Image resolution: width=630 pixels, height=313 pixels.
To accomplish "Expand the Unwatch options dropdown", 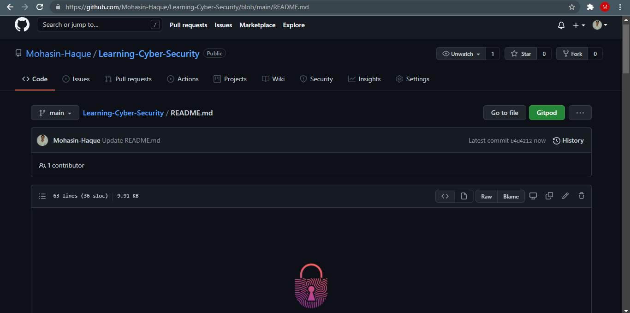I will 479,54.
